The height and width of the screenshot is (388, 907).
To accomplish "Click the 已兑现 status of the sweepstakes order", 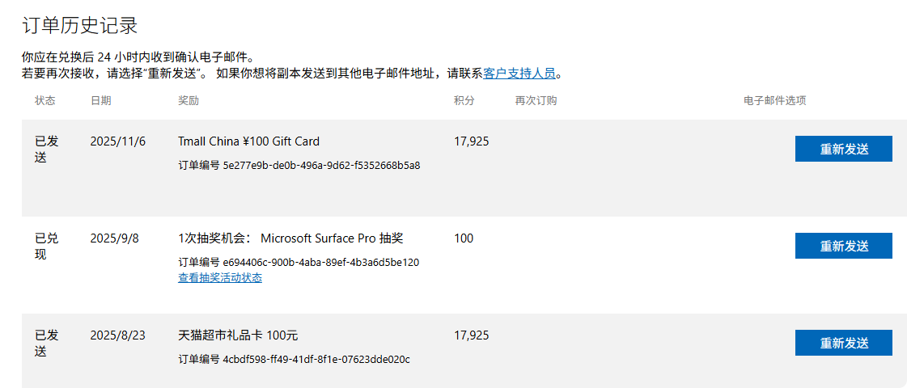I will pos(46,247).
